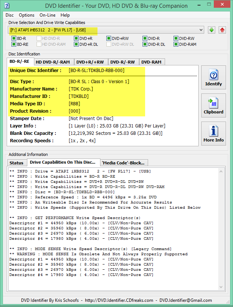The width and height of the screenshot is (233, 307).
Task: Click the info log scroll-down arrow
Action: tap(221, 287)
